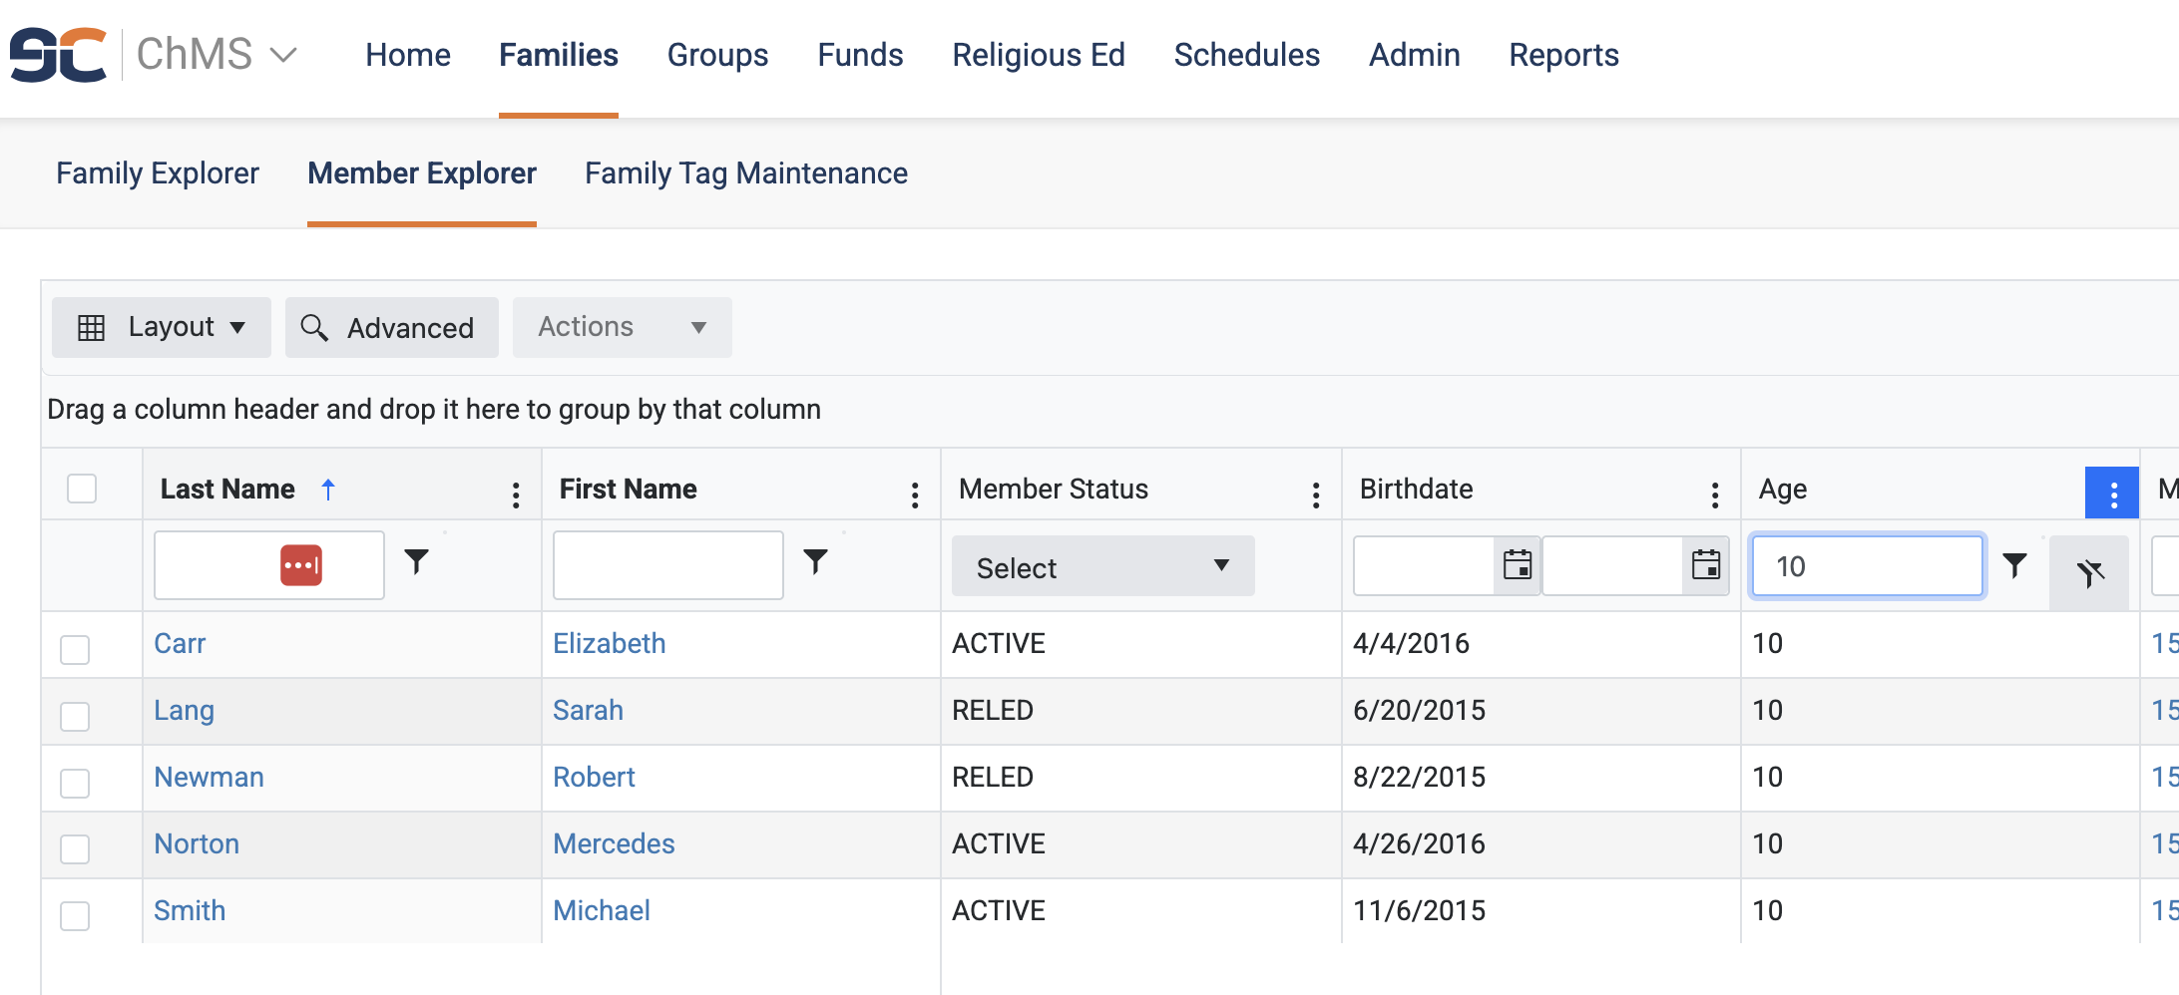The image size is (2179, 995).
Task: Focus the First Name filter field
Action: 668,565
